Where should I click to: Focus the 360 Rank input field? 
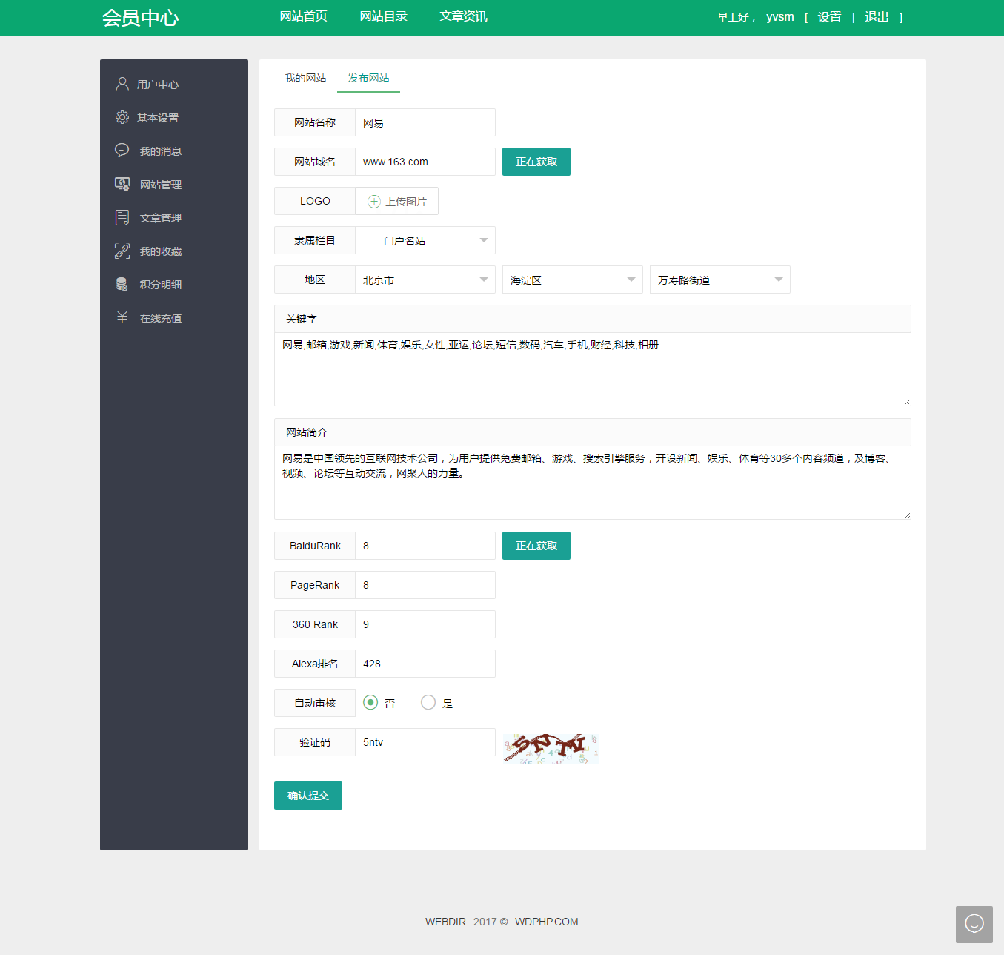tap(425, 624)
